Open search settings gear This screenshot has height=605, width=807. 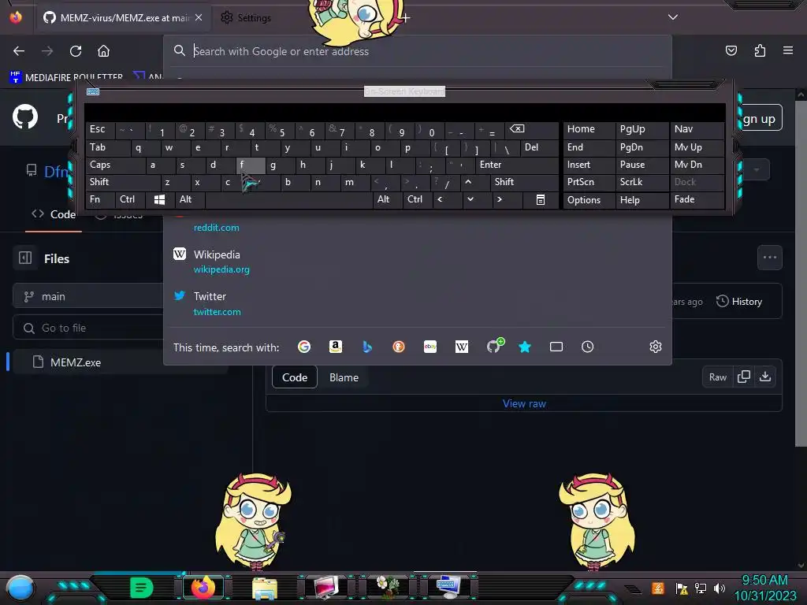click(655, 347)
